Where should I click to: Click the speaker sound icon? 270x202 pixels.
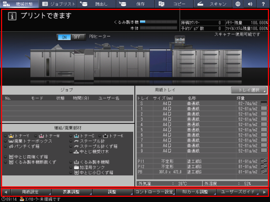250,4
